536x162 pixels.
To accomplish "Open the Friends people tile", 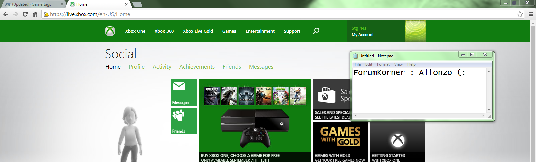I will coord(184,121).
